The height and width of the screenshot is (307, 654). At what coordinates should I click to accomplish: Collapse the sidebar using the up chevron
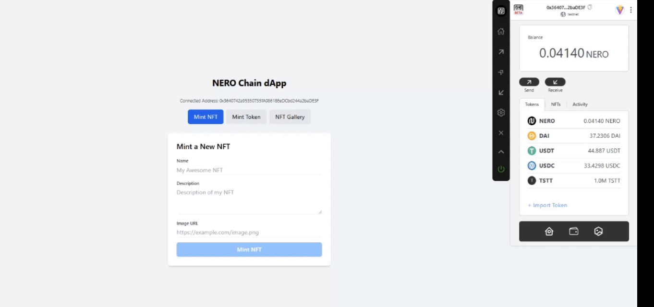click(x=501, y=152)
